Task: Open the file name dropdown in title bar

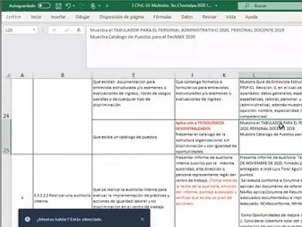Action: [216, 6]
